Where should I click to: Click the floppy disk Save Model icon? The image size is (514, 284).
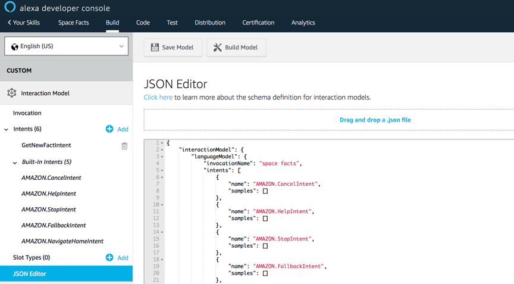click(155, 48)
